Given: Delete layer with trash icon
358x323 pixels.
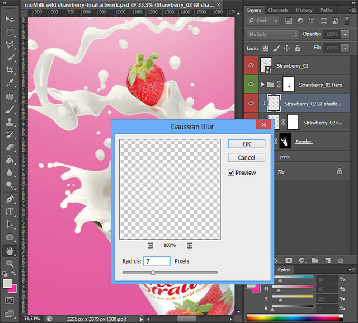Looking at the screenshot, I should coord(341,260).
